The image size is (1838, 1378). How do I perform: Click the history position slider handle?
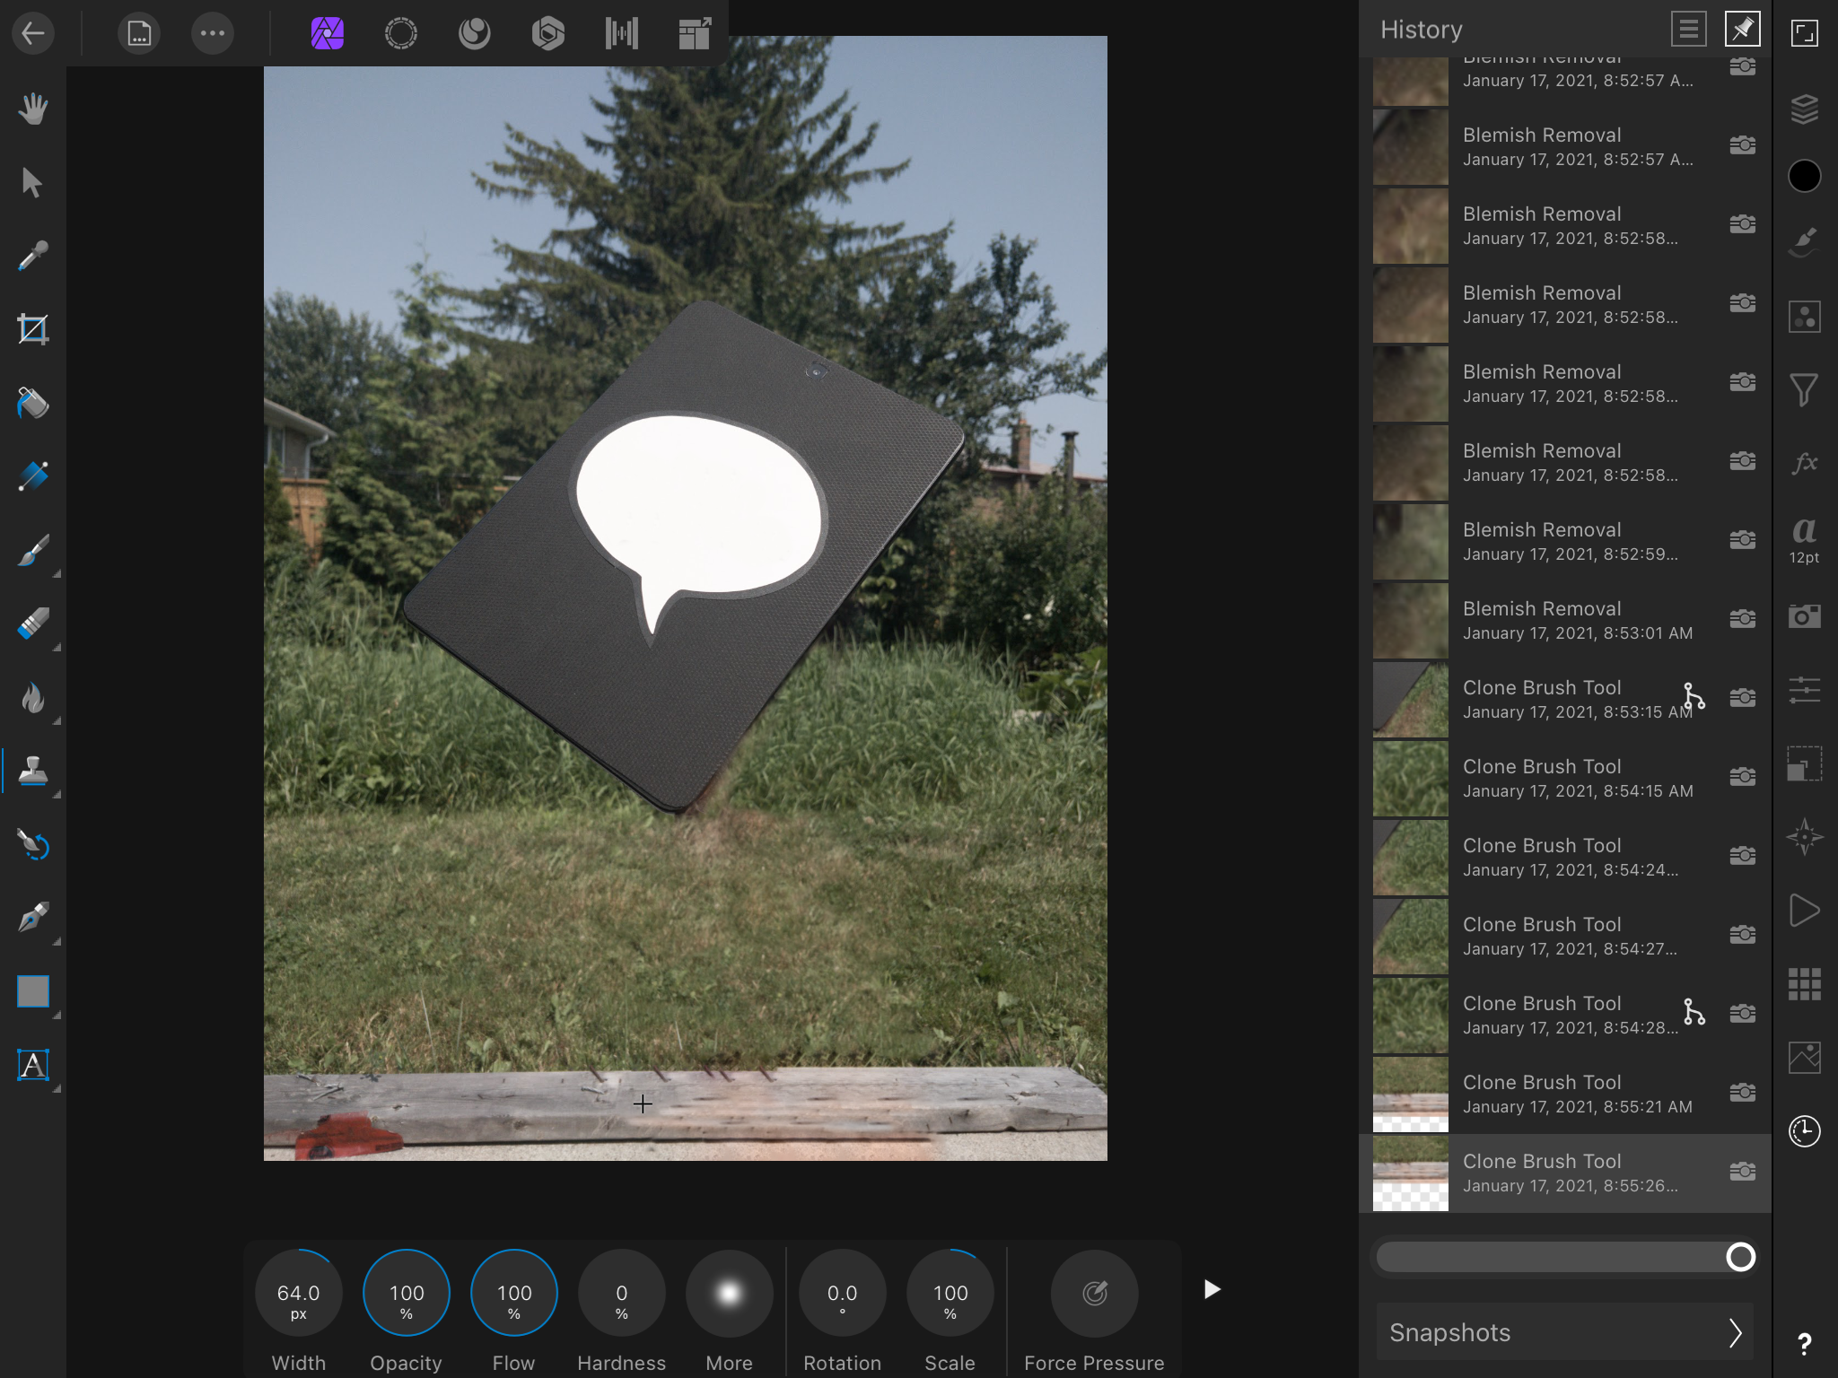pos(1740,1257)
